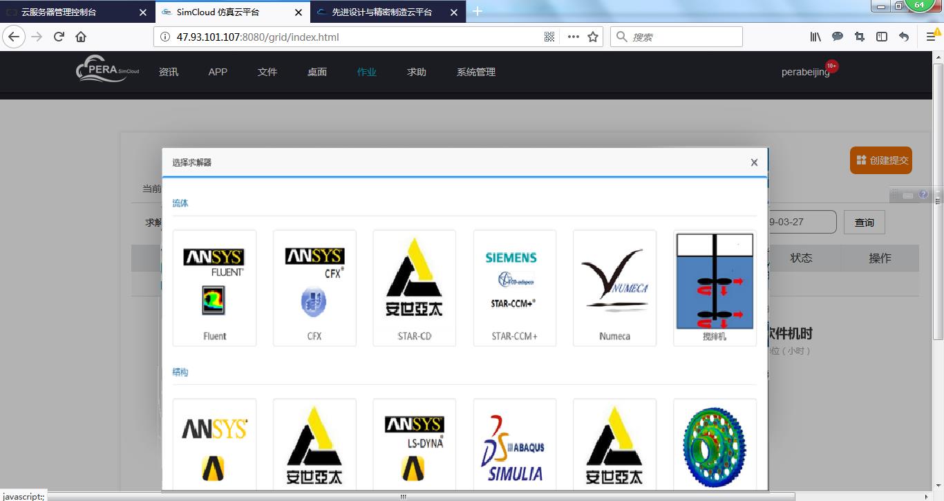
Task: Click the QR code icon in address bar
Action: (550, 37)
